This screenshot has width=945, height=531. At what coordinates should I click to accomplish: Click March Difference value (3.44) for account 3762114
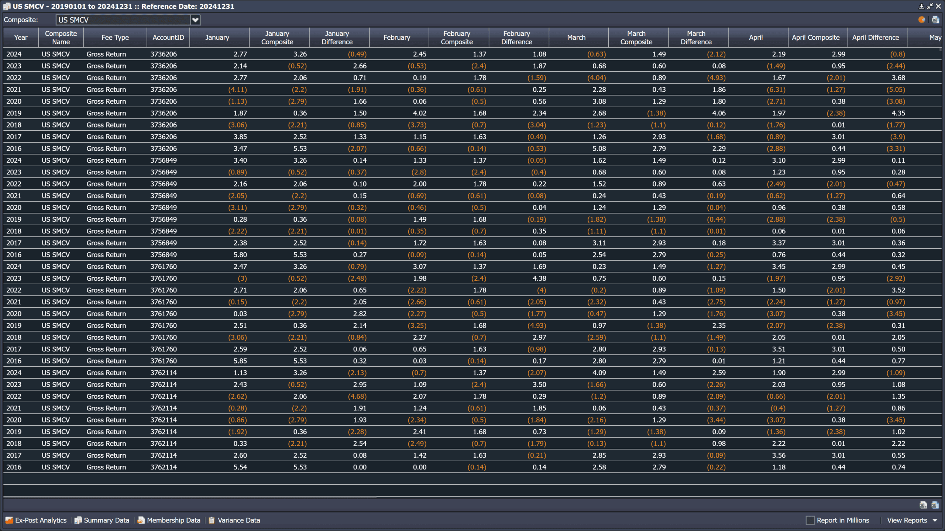(x=716, y=420)
